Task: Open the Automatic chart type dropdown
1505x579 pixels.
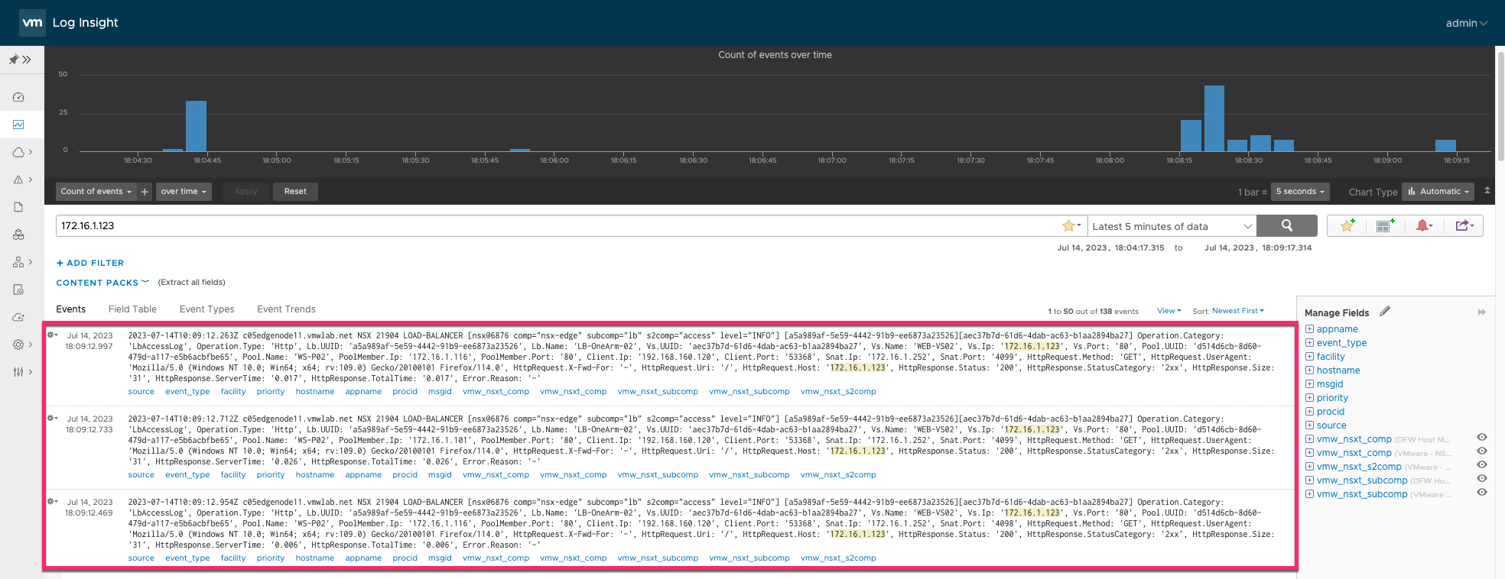Action: 1438,192
